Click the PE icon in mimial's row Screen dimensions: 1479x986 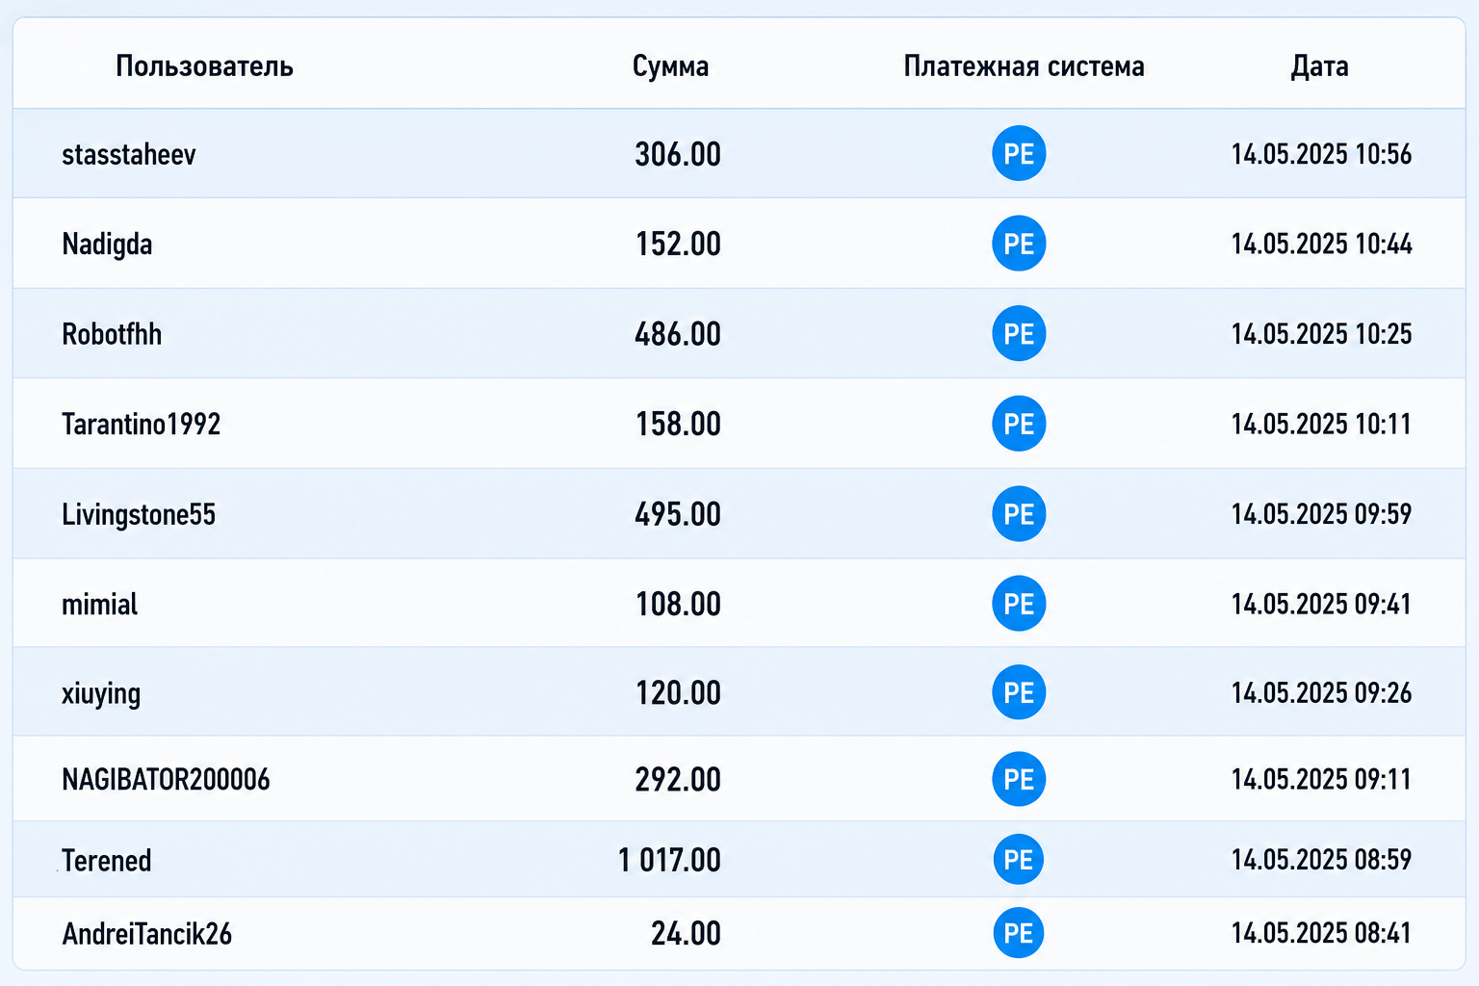point(1019,604)
